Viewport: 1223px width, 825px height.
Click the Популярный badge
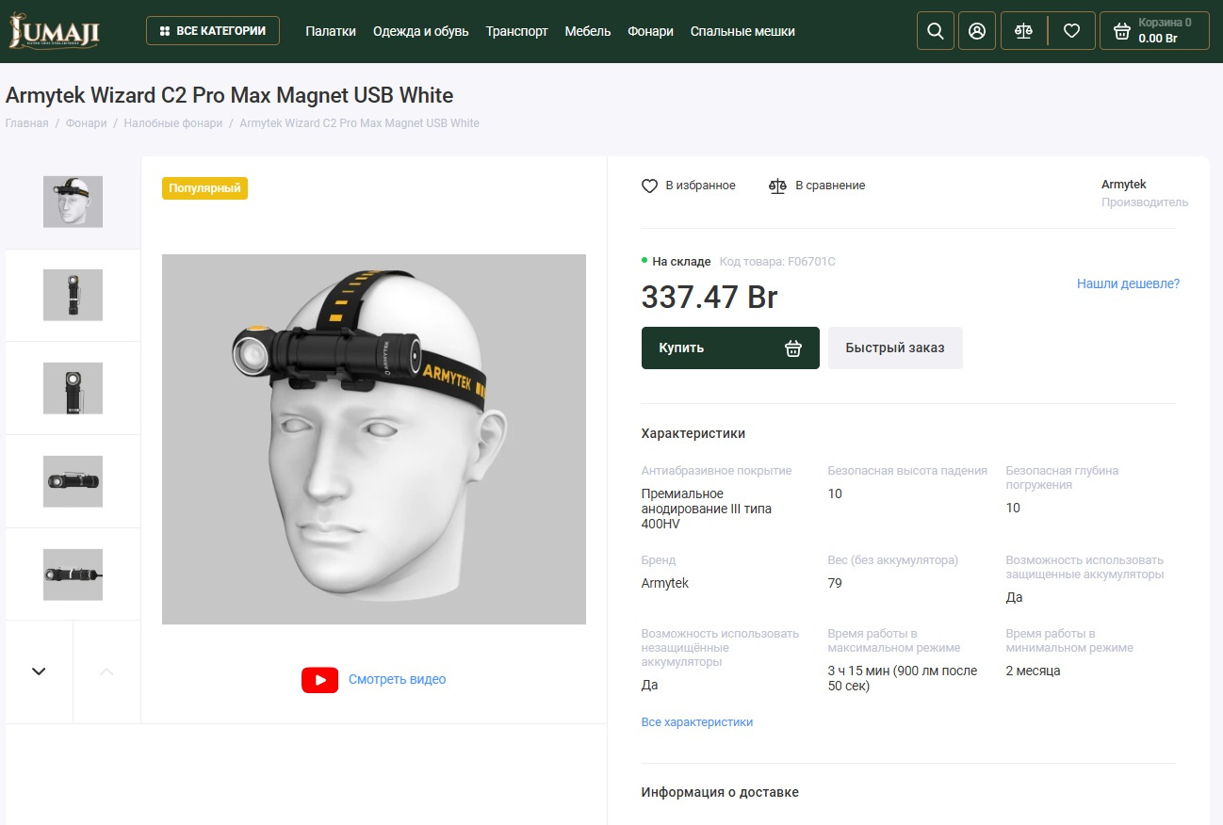click(204, 188)
